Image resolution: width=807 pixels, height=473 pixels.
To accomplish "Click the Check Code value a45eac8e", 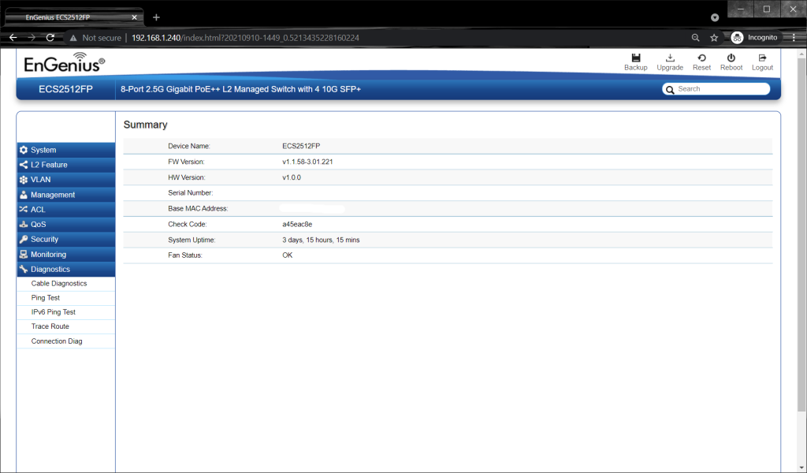I will (x=297, y=225).
